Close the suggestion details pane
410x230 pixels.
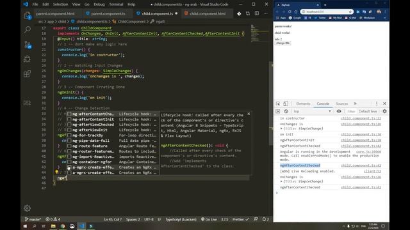coord(249,114)
